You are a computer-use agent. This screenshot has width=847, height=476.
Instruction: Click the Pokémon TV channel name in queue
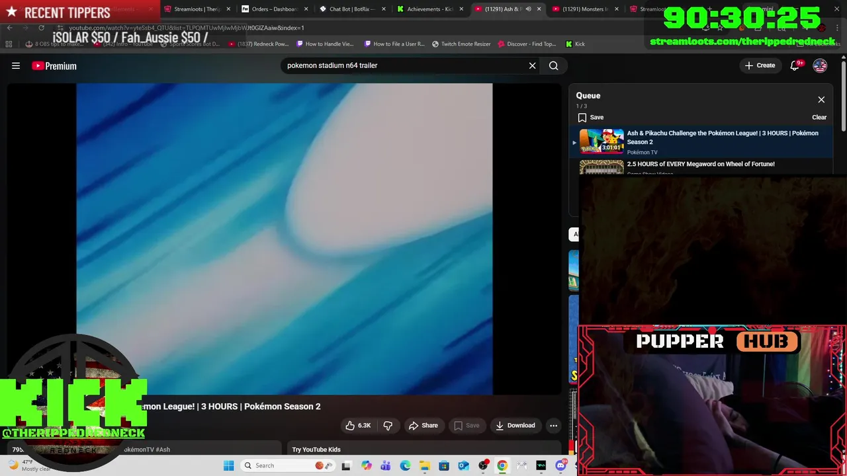(642, 153)
